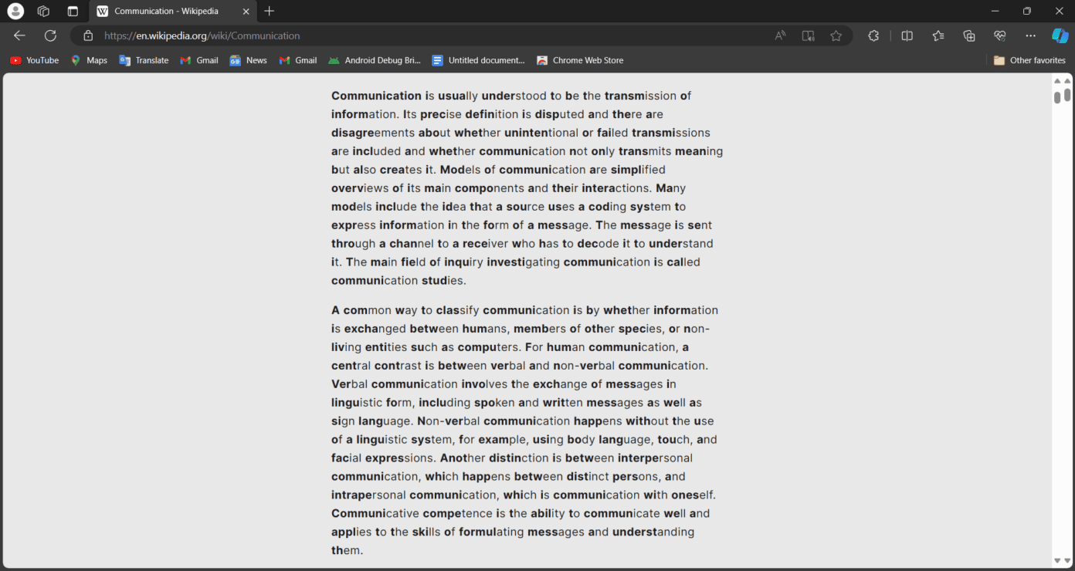
Task: Open the Settings and more menu
Action: coord(1030,35)
